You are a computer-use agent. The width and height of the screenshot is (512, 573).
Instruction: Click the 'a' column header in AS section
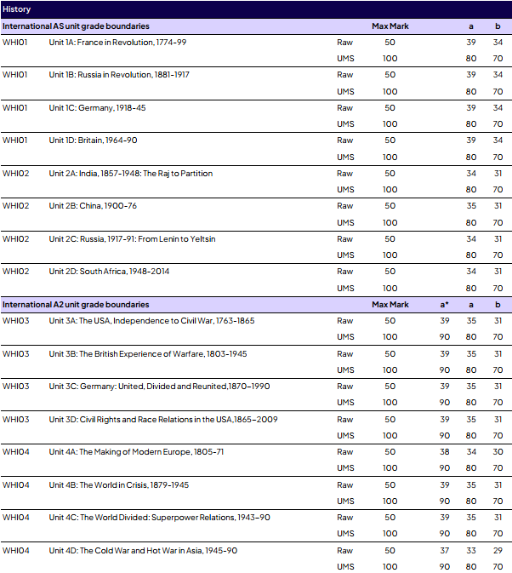(x=471, y=26)
